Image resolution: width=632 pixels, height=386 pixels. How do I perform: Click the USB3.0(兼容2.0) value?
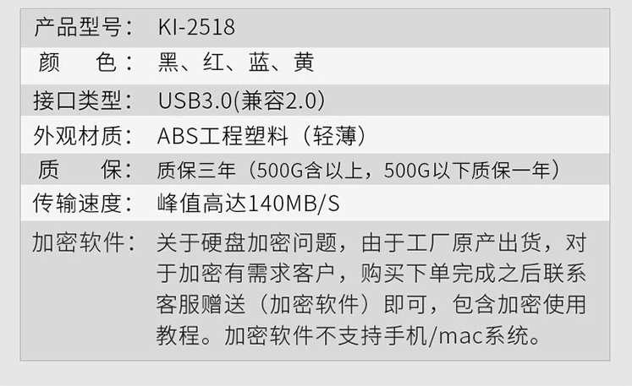[241, 101]
